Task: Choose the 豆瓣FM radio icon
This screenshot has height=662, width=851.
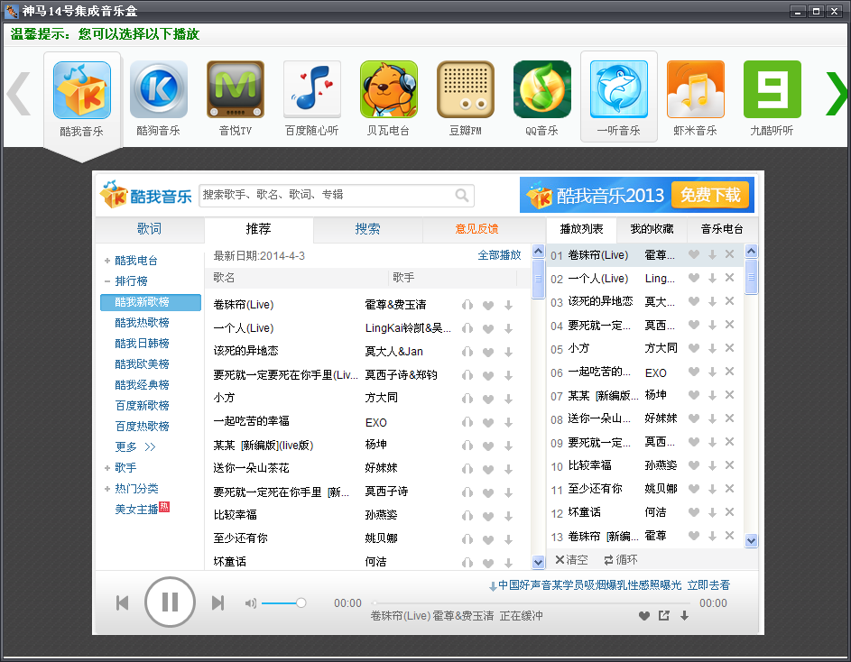Action: click(x=466, y=90)
